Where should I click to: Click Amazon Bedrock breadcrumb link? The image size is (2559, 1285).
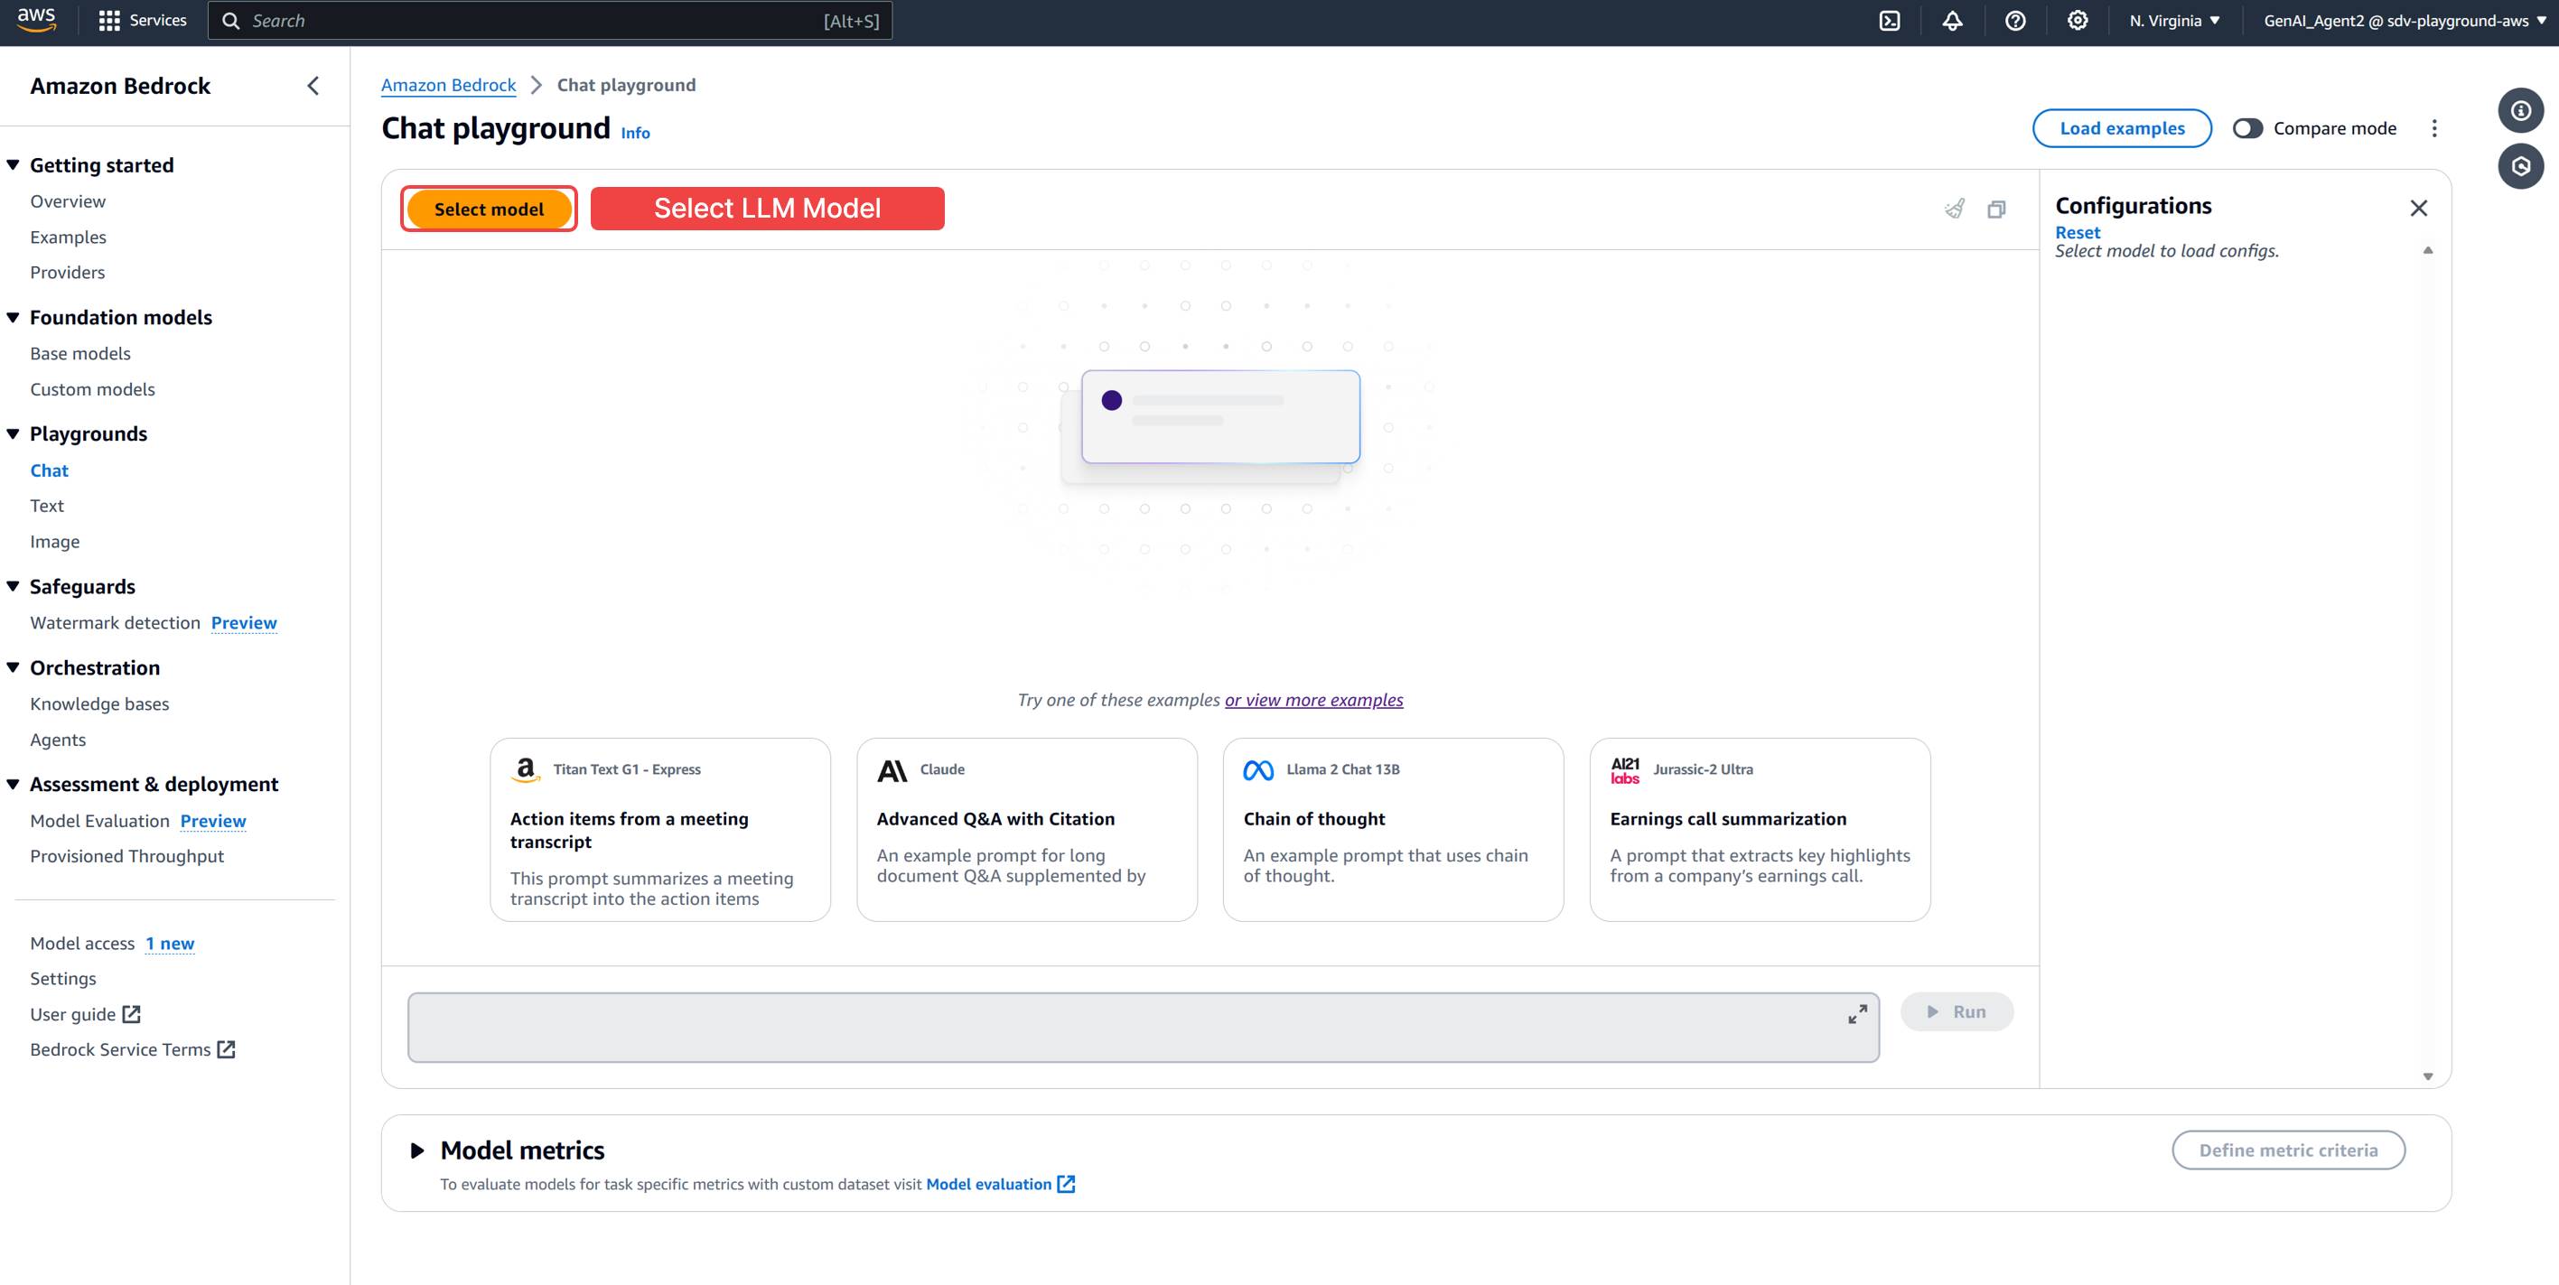point(448,86)
